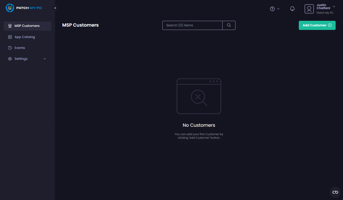This screenshot has width=343, height=200.
Task: Click the Settings gear icon
Action: pos(10,59)
